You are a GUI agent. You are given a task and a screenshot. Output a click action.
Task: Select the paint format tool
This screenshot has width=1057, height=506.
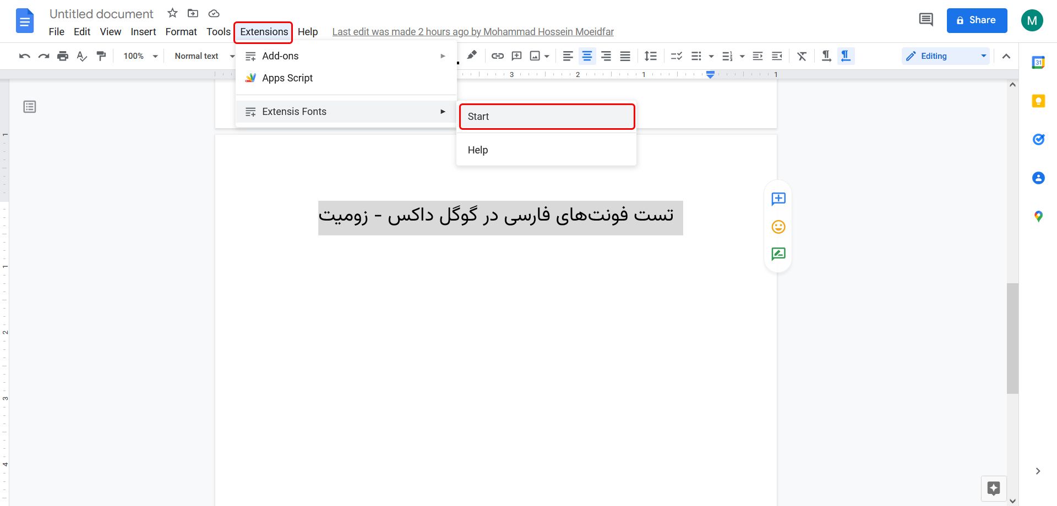101,56
